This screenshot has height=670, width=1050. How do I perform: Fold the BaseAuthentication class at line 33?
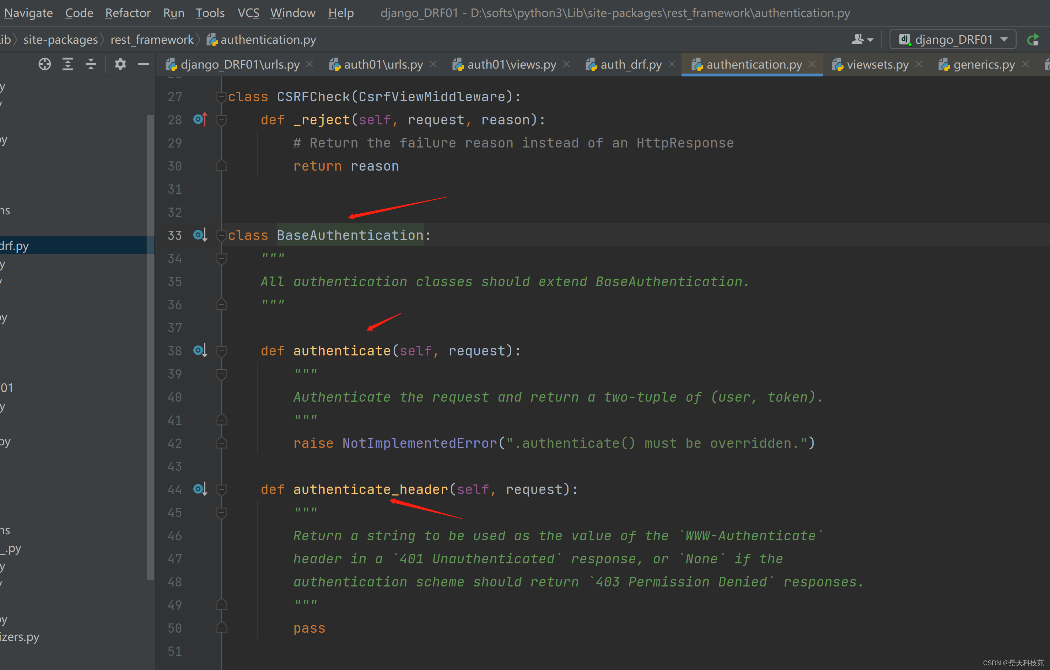pyautogui.click(x=221, y=236)
